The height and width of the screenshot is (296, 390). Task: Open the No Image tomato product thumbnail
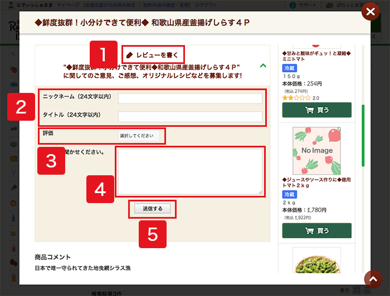[316, 151]
